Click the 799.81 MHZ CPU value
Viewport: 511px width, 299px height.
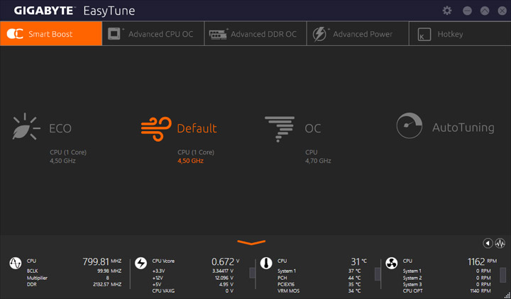click(101, 261)
